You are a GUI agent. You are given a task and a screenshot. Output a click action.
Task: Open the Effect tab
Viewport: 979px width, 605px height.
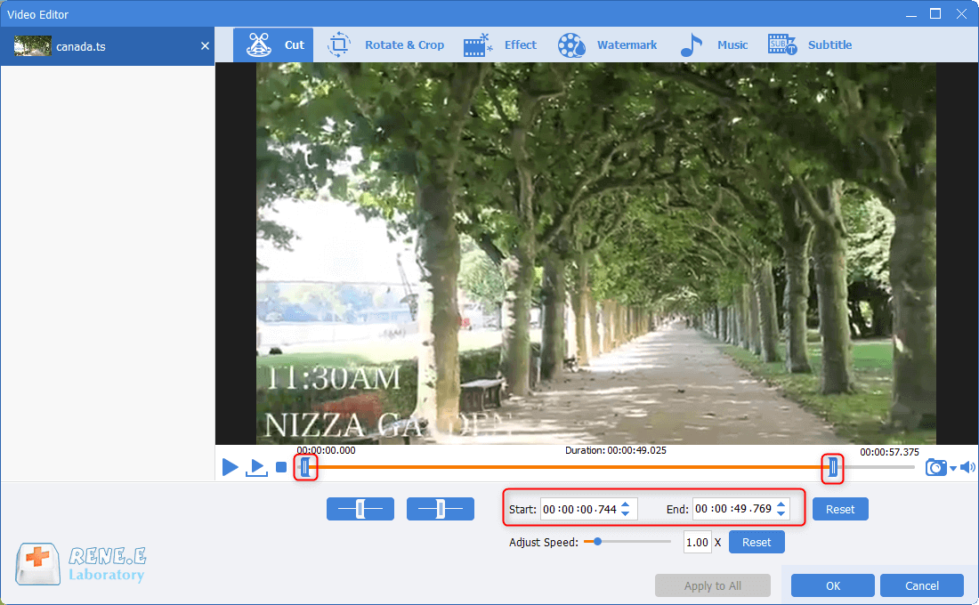[x=500, y=45]
